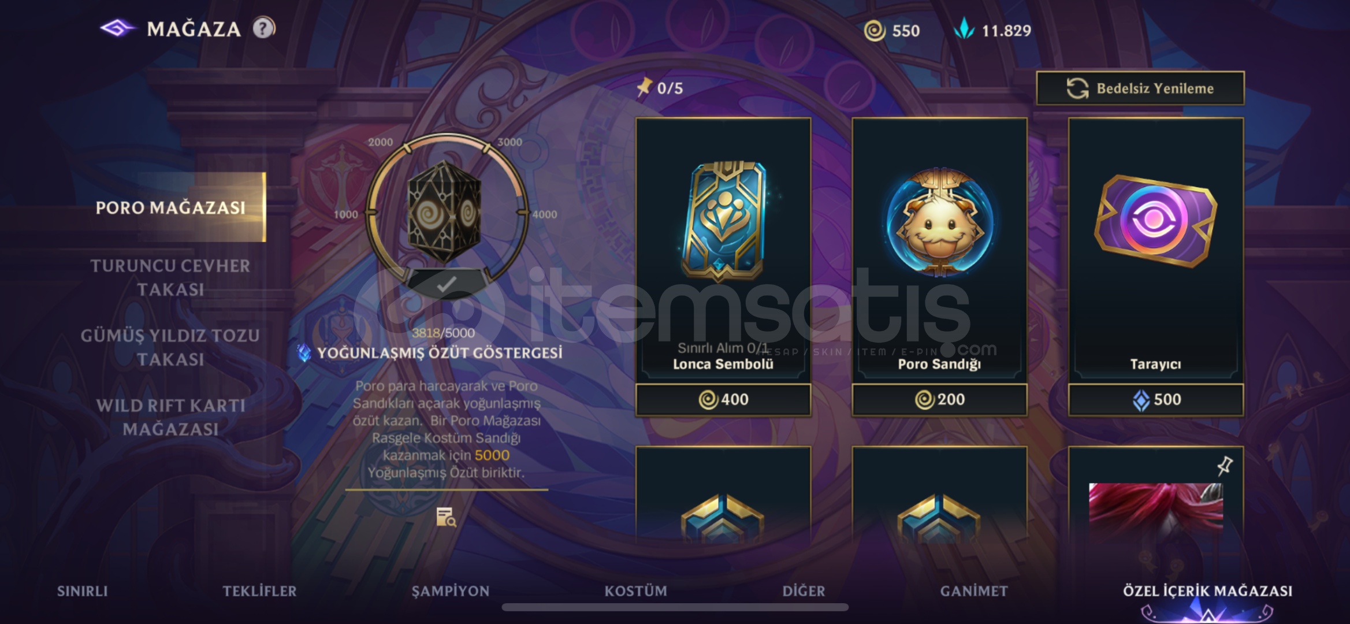Go to Şampiyon store tab
This screenshot has height=624, width=1350.
pyautogui.click(x=451, y=590)
